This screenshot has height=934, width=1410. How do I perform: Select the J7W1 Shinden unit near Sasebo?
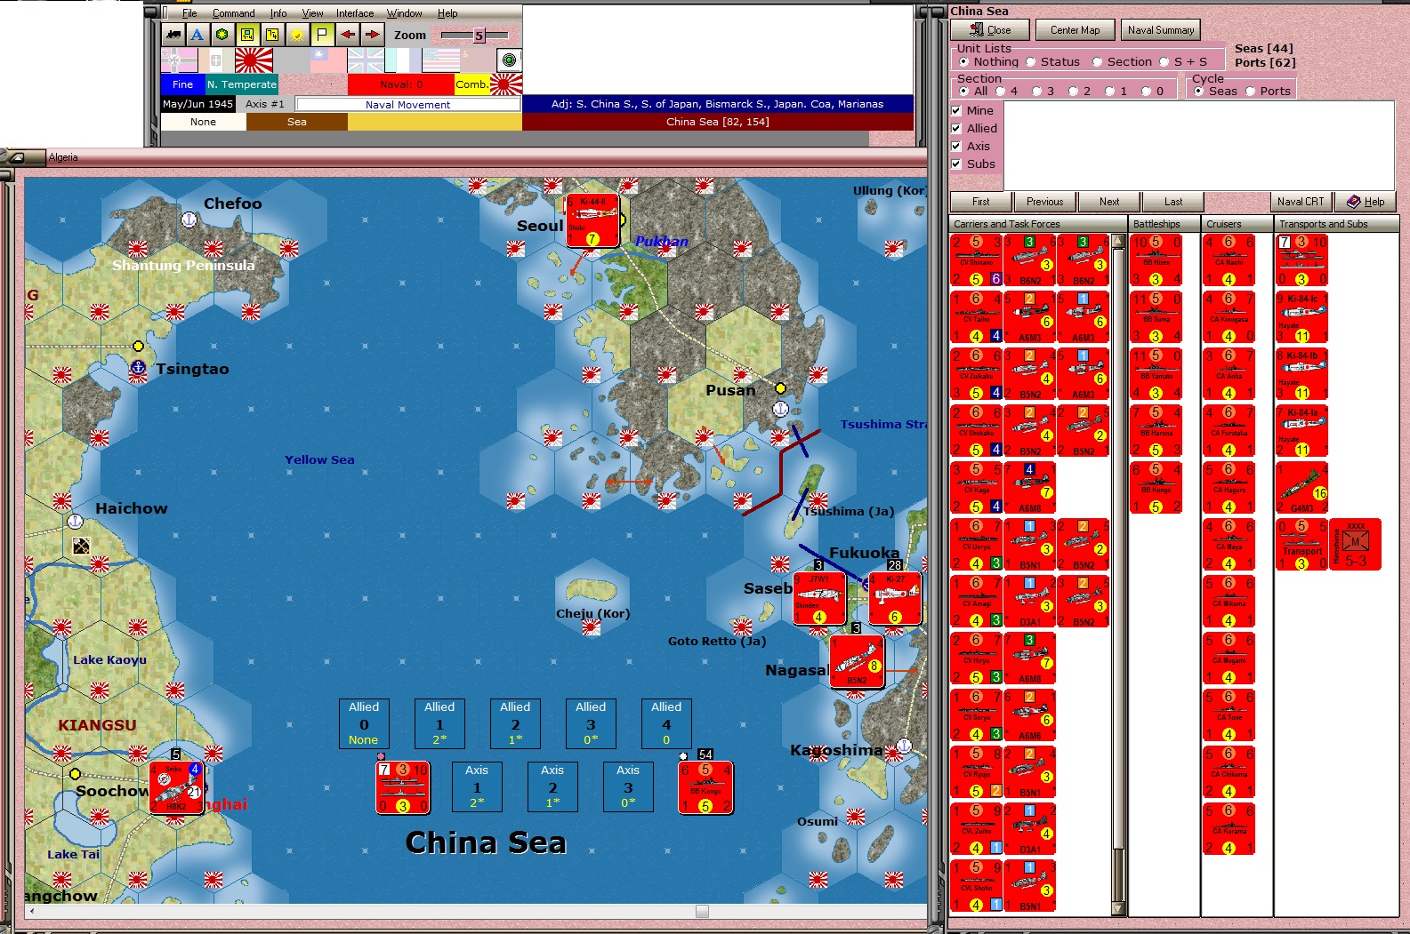click(819, 598)
